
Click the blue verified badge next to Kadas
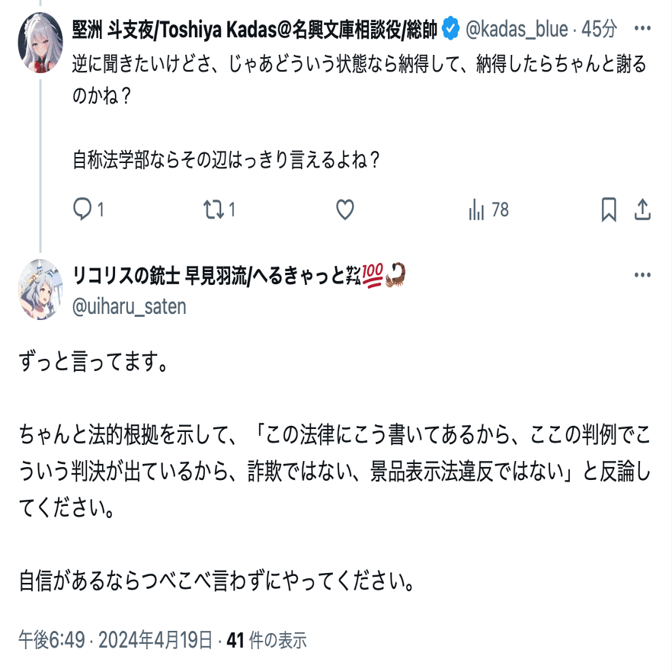tap(450, 30)
